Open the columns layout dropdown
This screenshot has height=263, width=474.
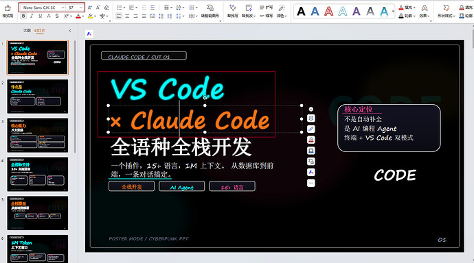(196, 8)
